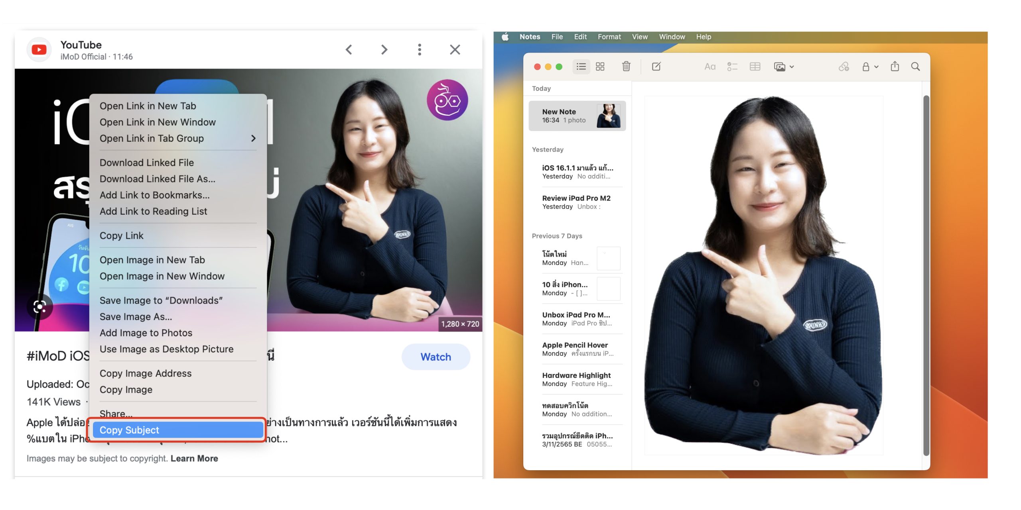This screenshot has height=510, width=1021.
Task: Click the collaboration link icon
Action: [844, 67]
